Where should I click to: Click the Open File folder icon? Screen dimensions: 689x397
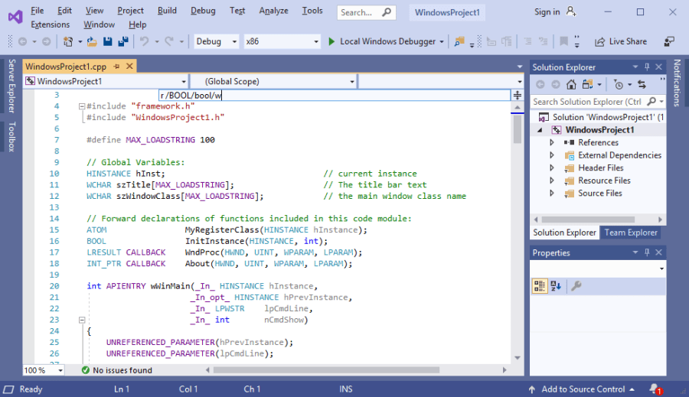pos(92,41)
